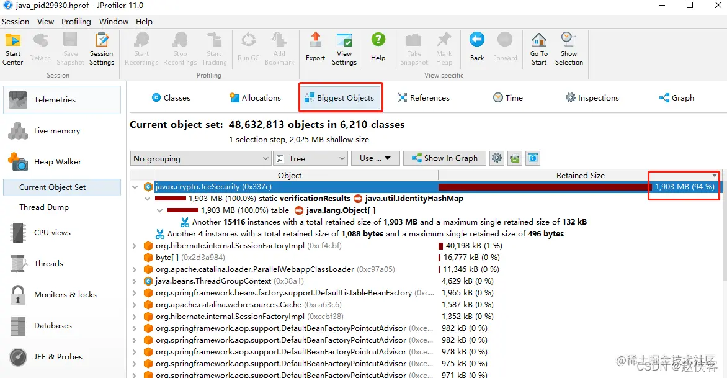Sort by the Retained Size column header
727x378 pixels.
580,175
